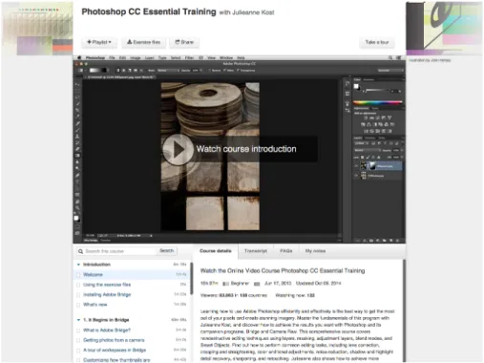Image resolution: width=484 pixels, height=363 pixels.
Task: Open the What is Adobe Bridge? lesson
Action: (x=107, y=330)
